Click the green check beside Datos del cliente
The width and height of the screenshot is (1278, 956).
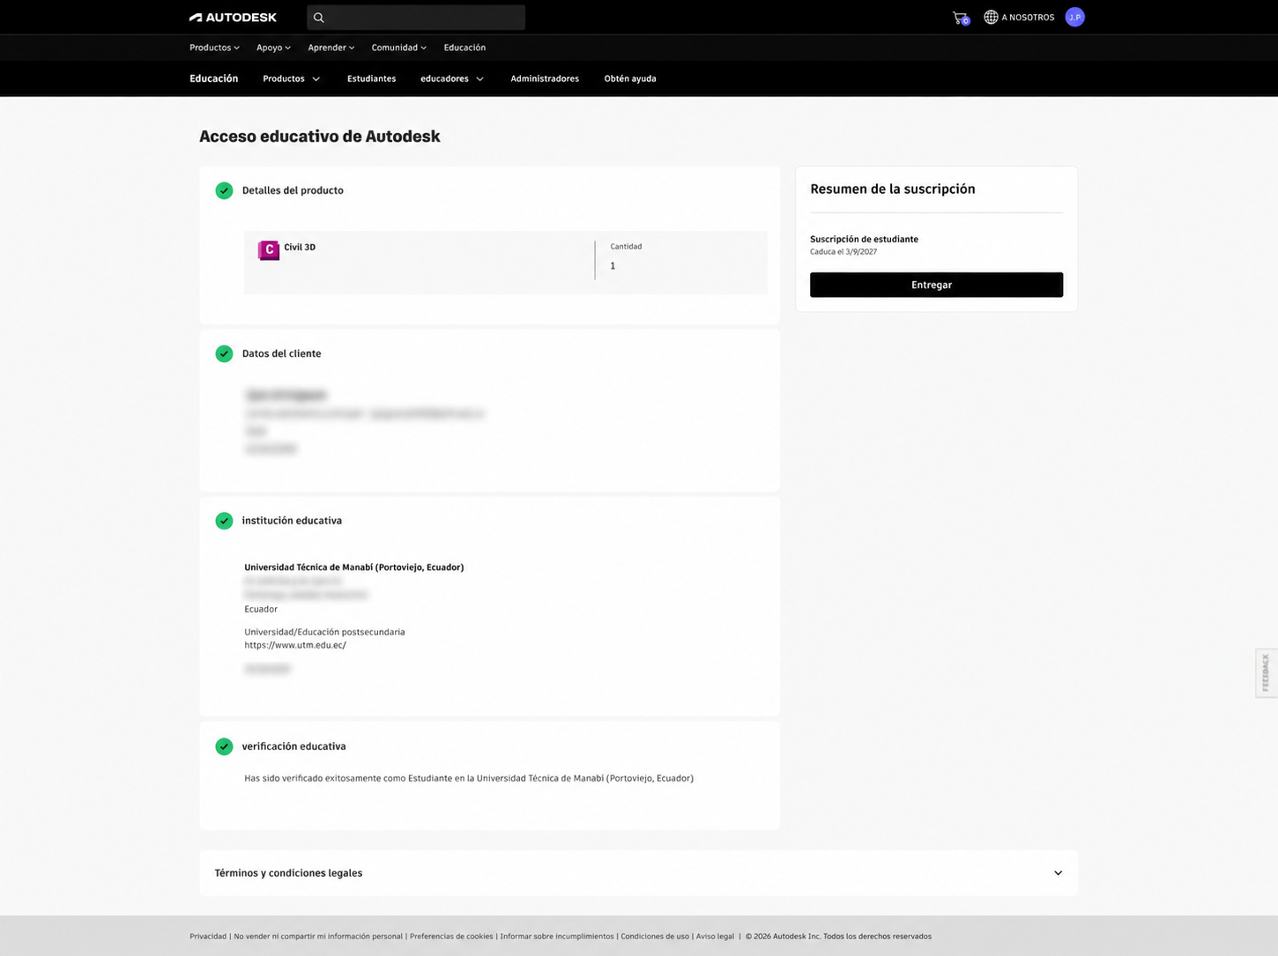(x=224, y=353)
